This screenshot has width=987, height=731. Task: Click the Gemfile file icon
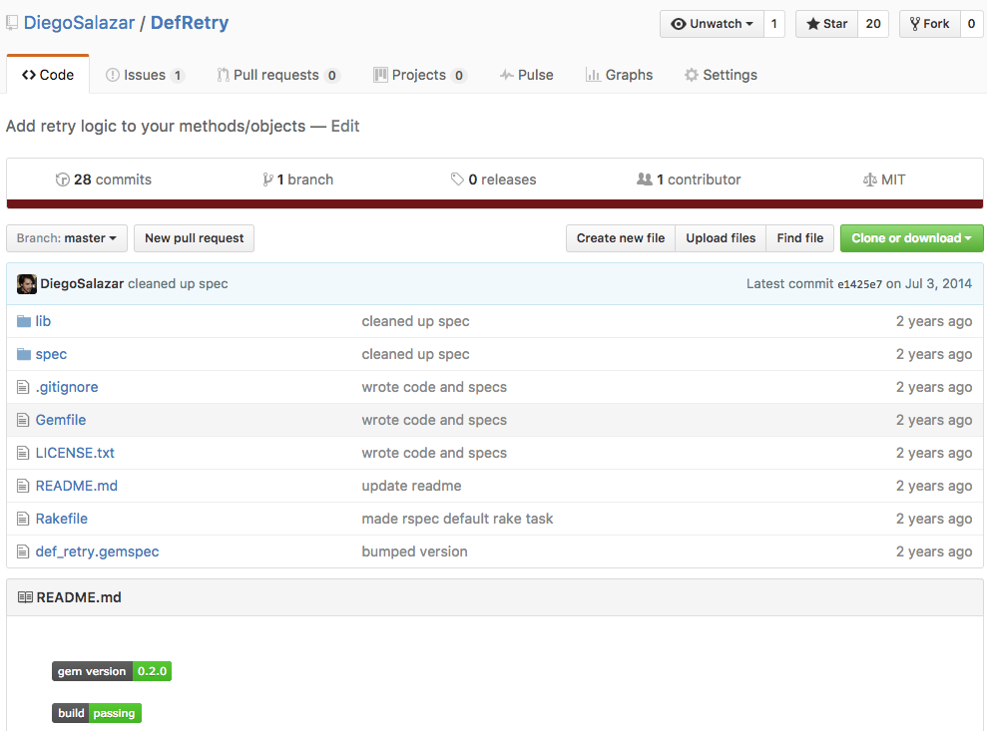pos(23,420)
